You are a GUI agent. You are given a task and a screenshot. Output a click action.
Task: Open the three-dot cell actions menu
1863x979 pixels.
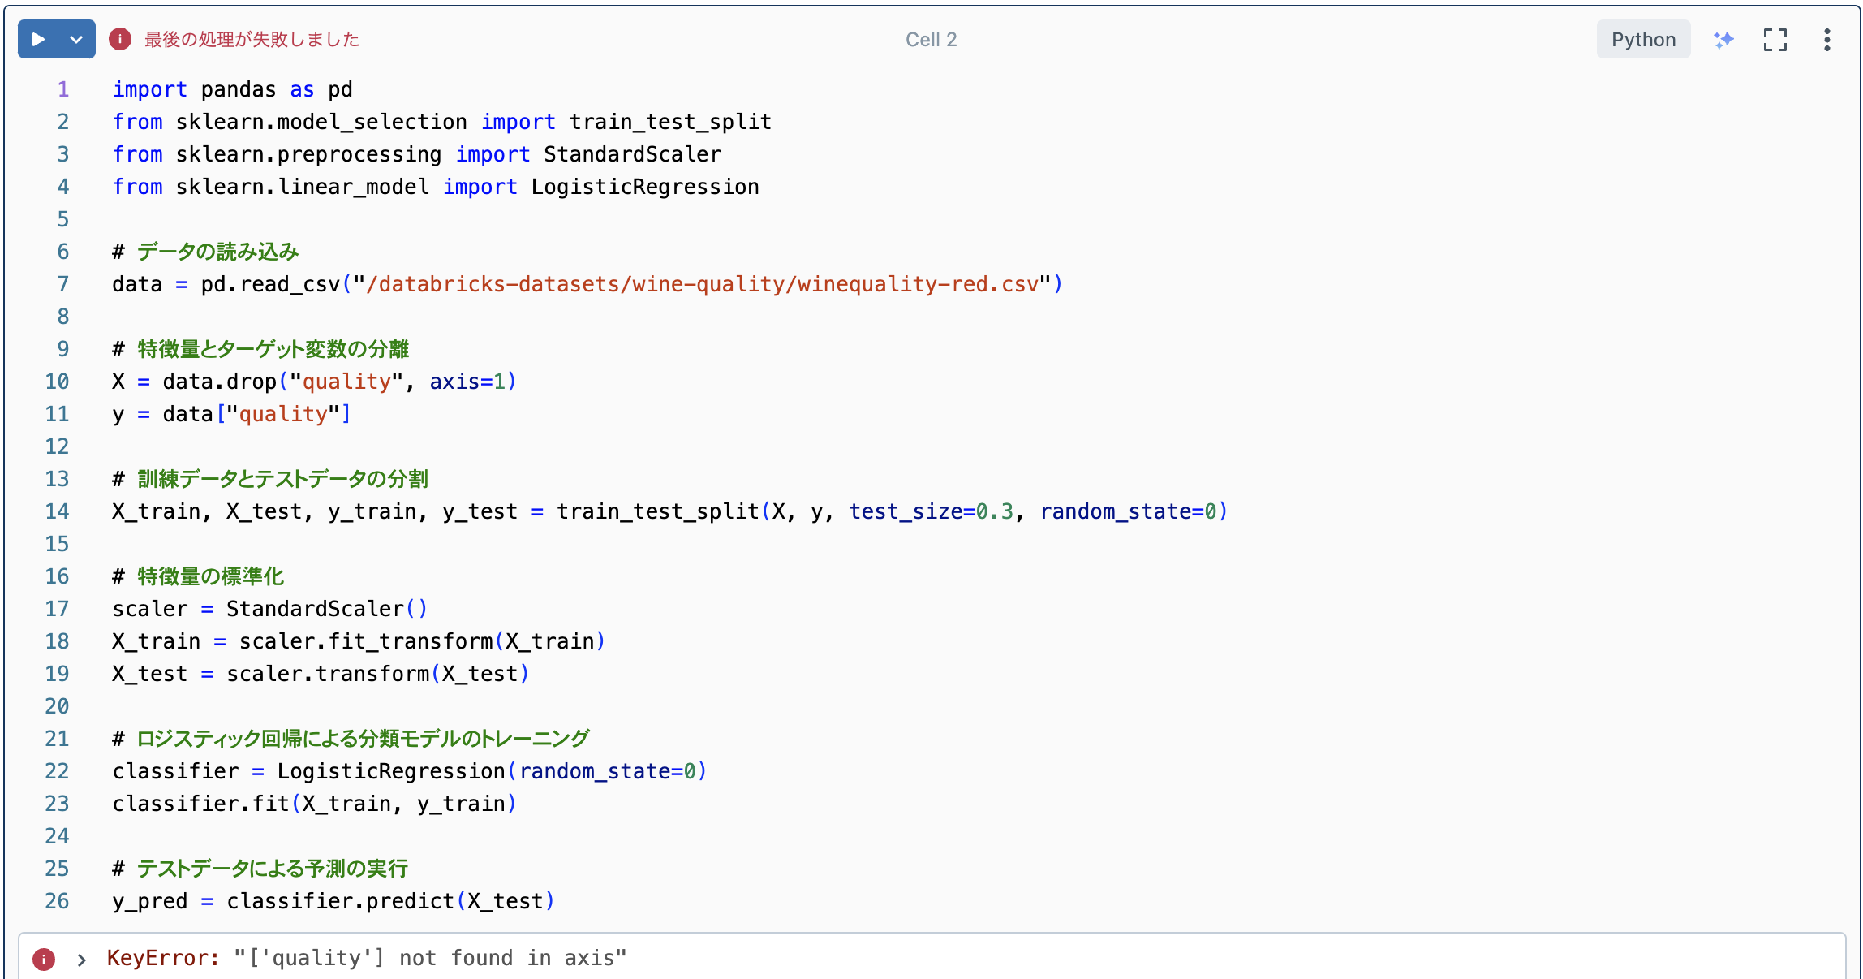(x=1826, y=38)
